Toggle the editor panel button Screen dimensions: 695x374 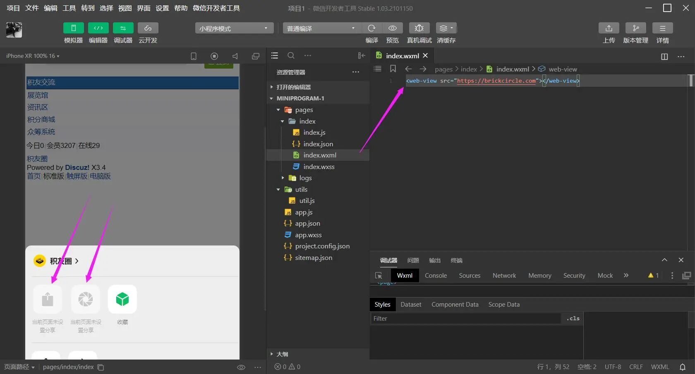point(98,28)
